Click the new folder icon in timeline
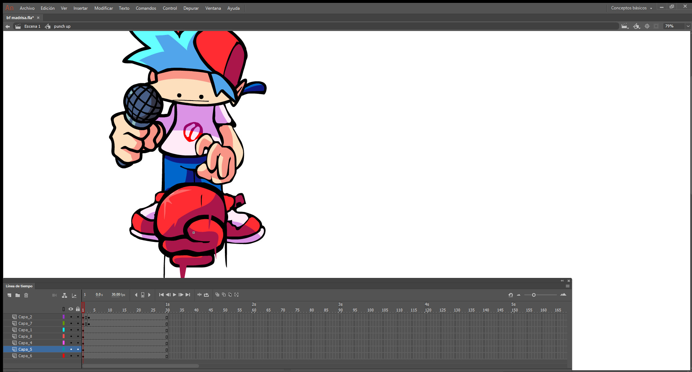Image resolution: width=692 pixels, height=372 pixels. (x=18, y=295)
